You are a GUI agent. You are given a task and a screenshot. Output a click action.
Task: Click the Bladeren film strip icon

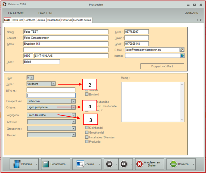(x=17, y=164)
